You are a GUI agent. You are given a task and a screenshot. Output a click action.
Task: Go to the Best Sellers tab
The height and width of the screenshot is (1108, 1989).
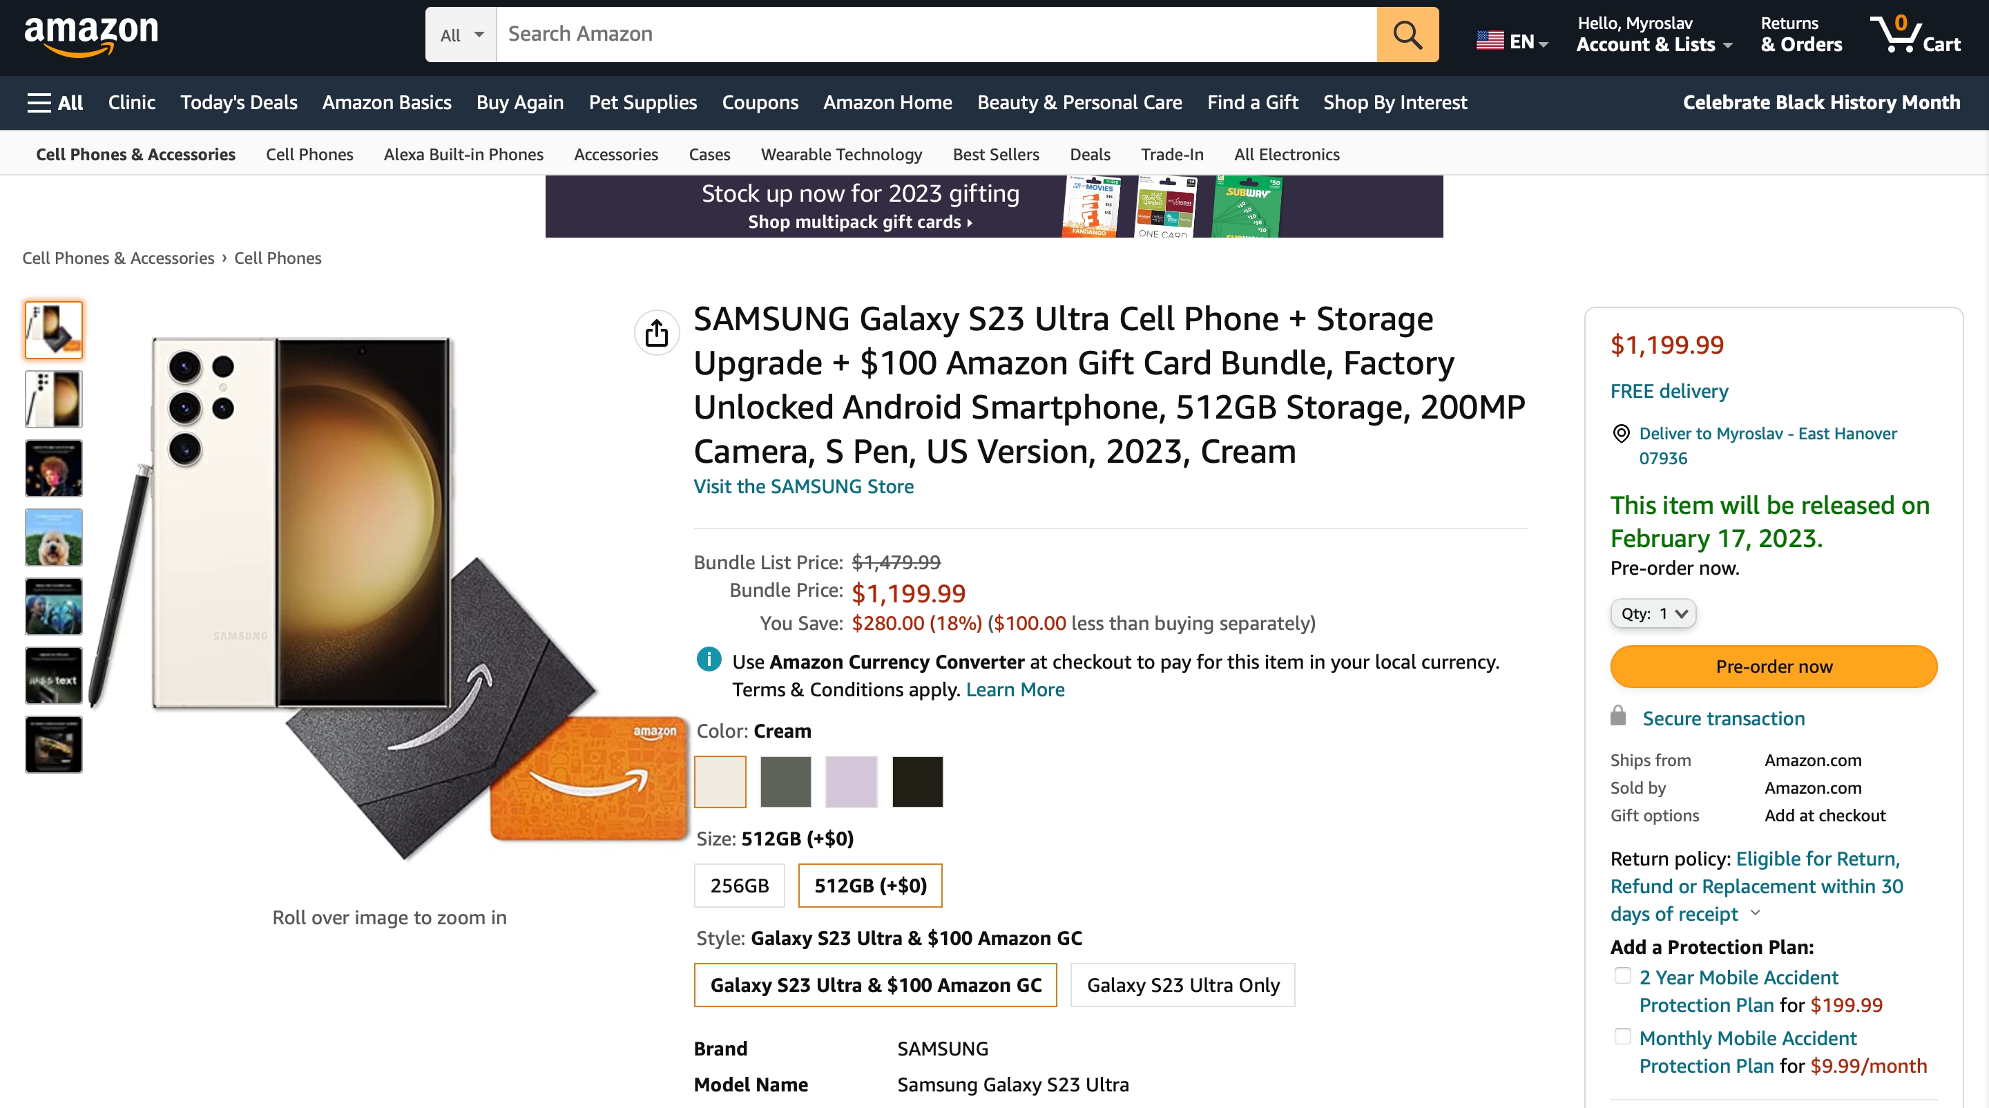click(x=996, y=155)
